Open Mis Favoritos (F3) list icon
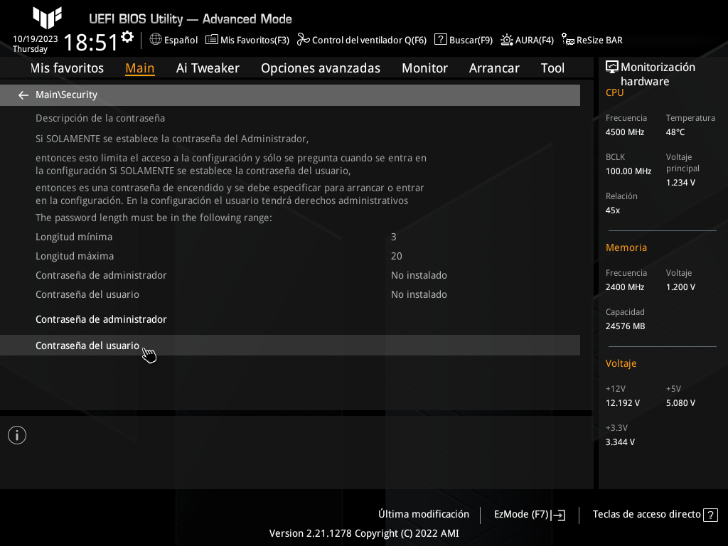The width and height of the screenshot is (728, 546). (x=212, y=40)
